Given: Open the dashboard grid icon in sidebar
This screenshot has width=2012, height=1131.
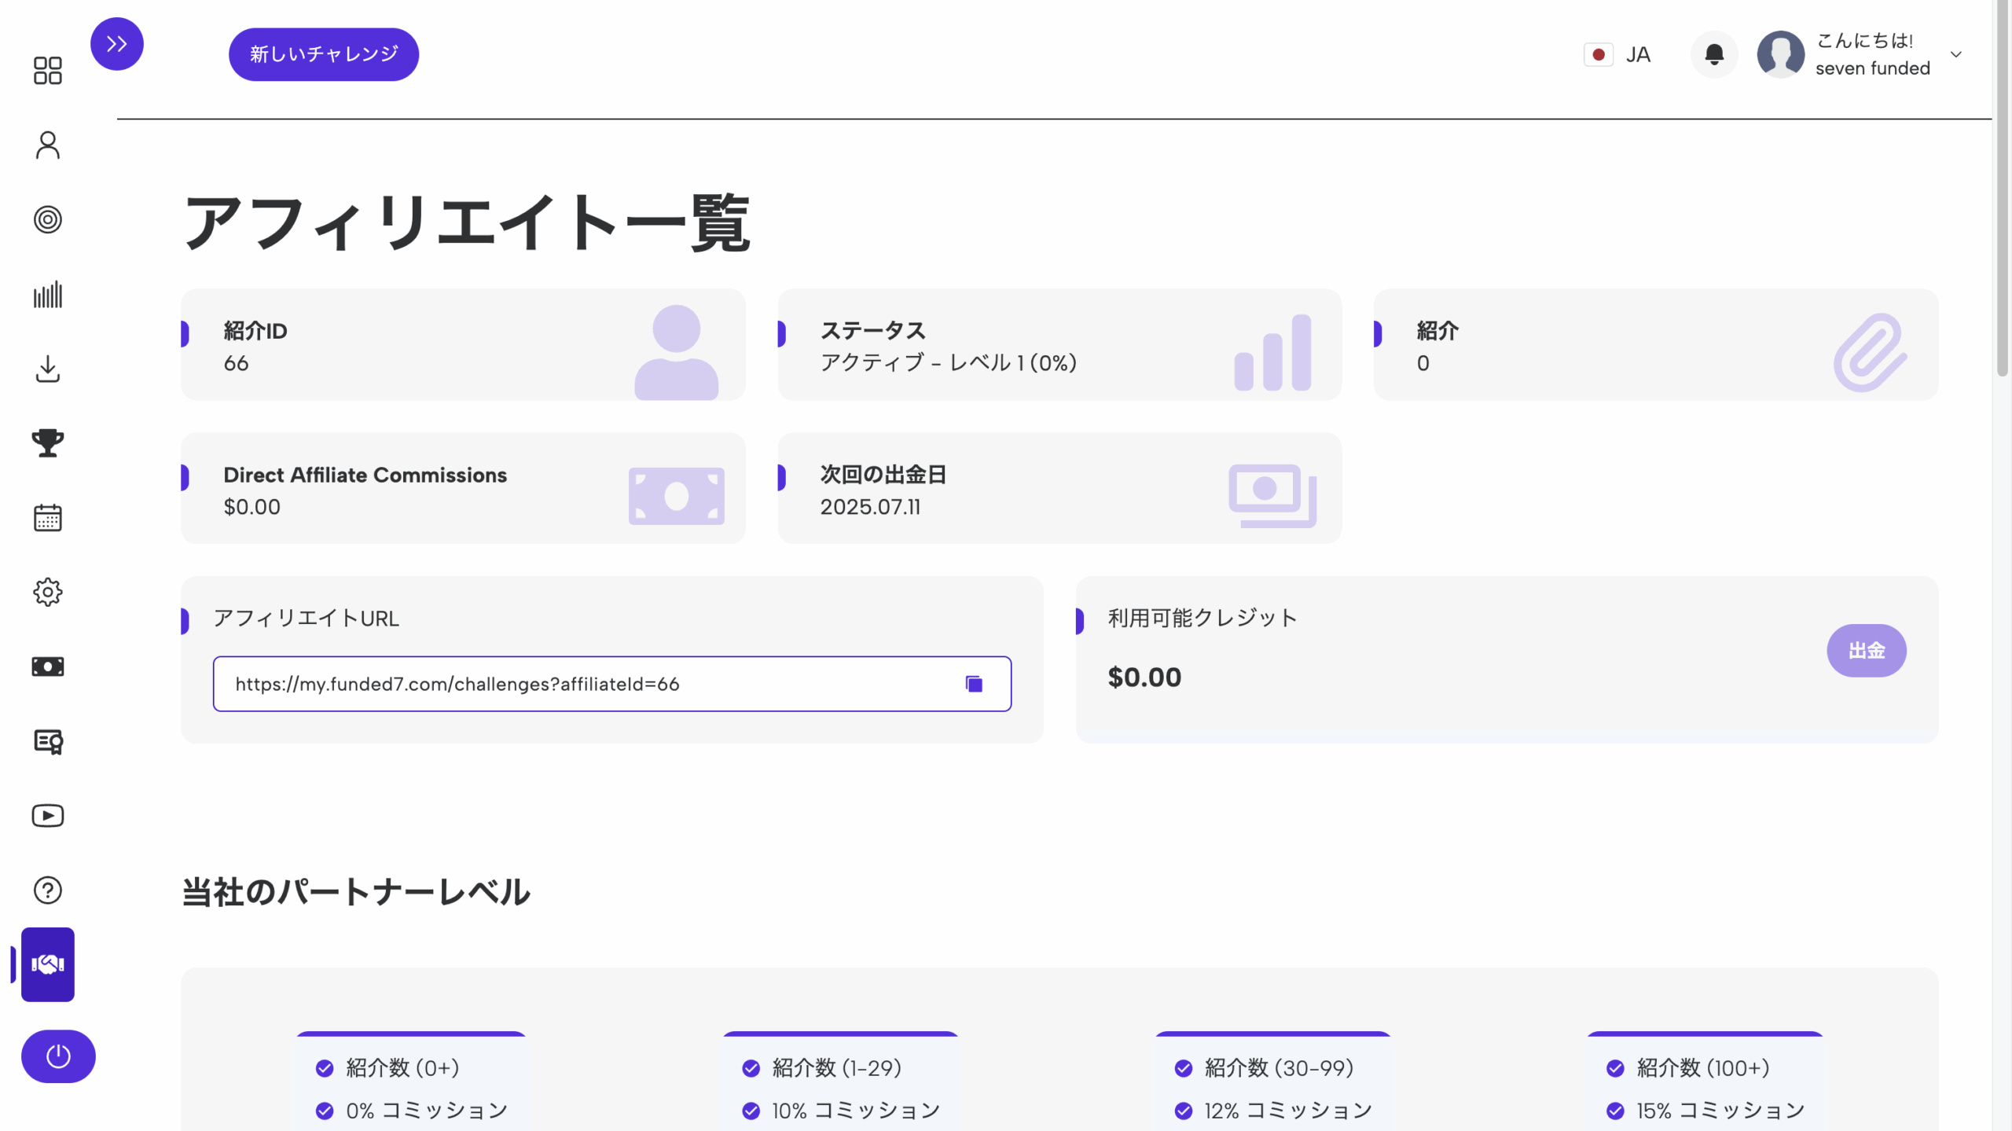Looking at the screenshot, I should (48, 71).
